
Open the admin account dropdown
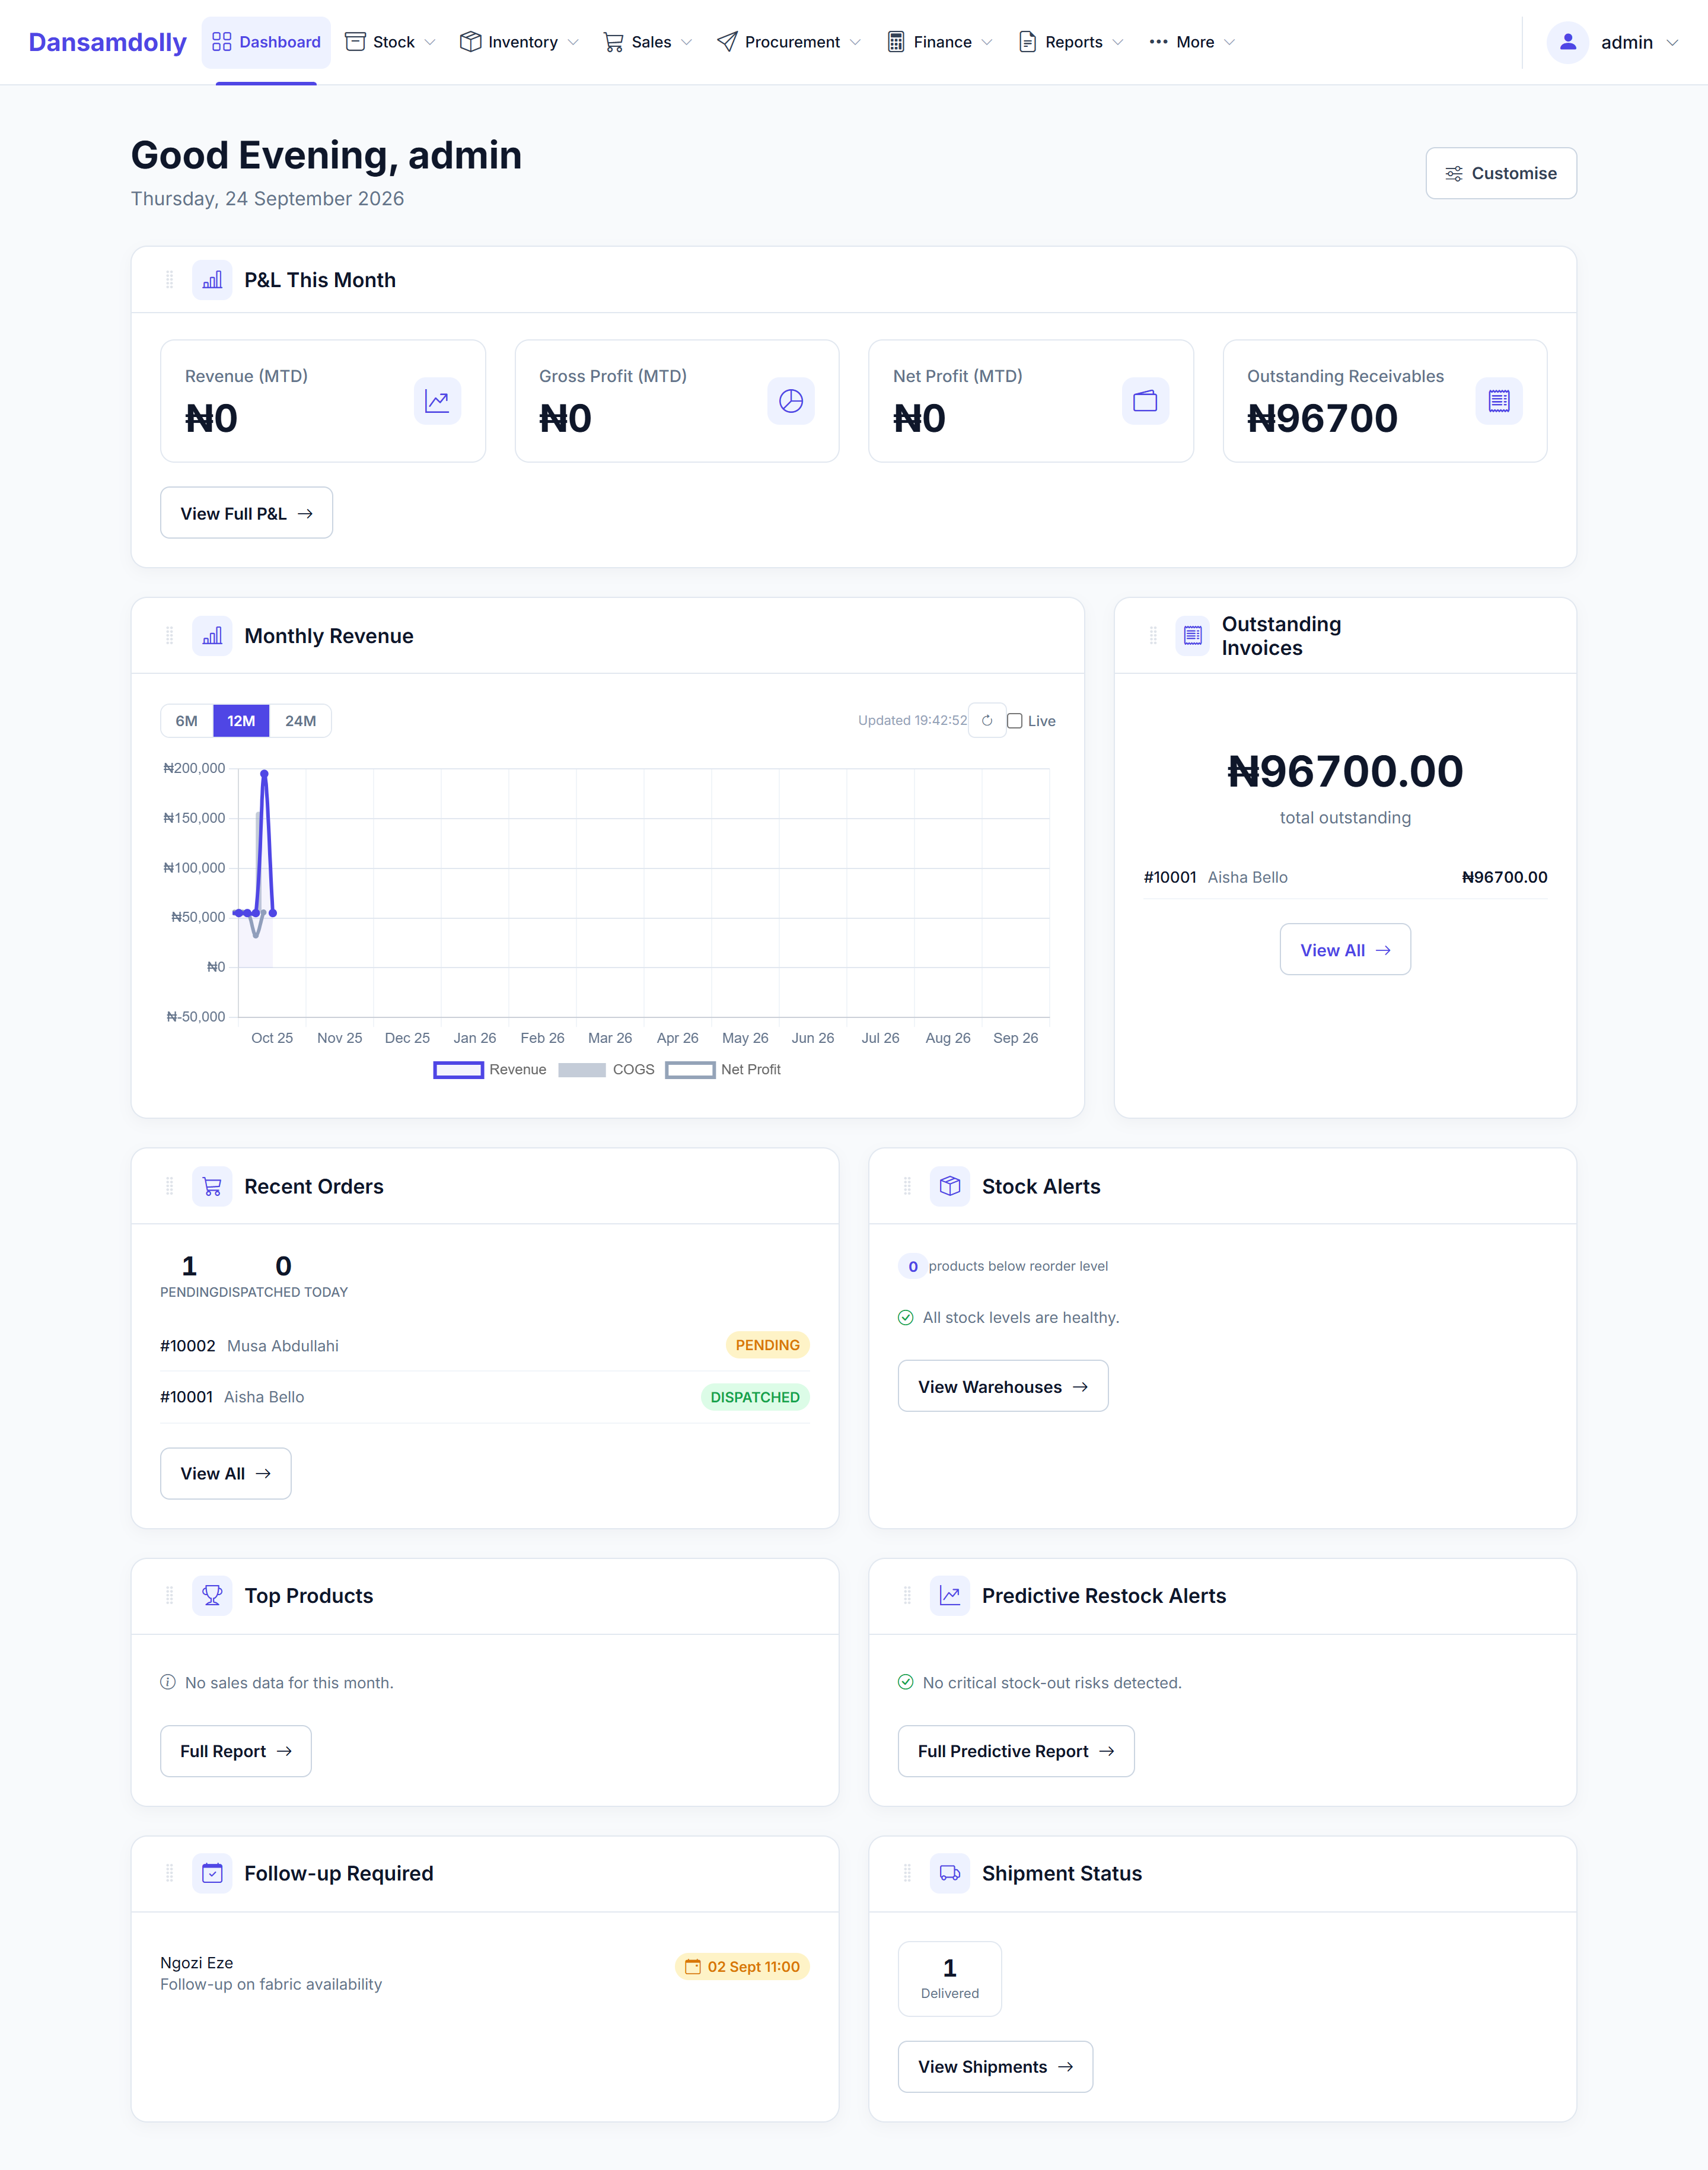[1613, 42]
